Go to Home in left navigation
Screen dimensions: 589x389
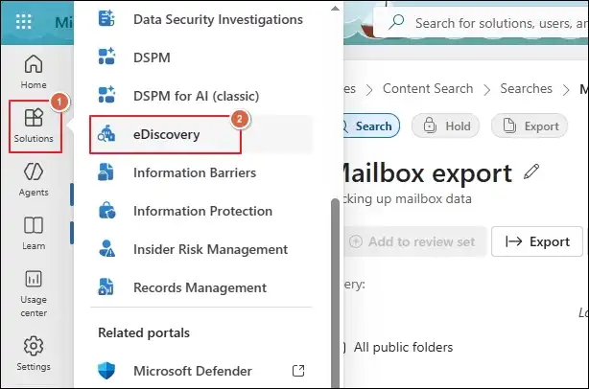34,72
